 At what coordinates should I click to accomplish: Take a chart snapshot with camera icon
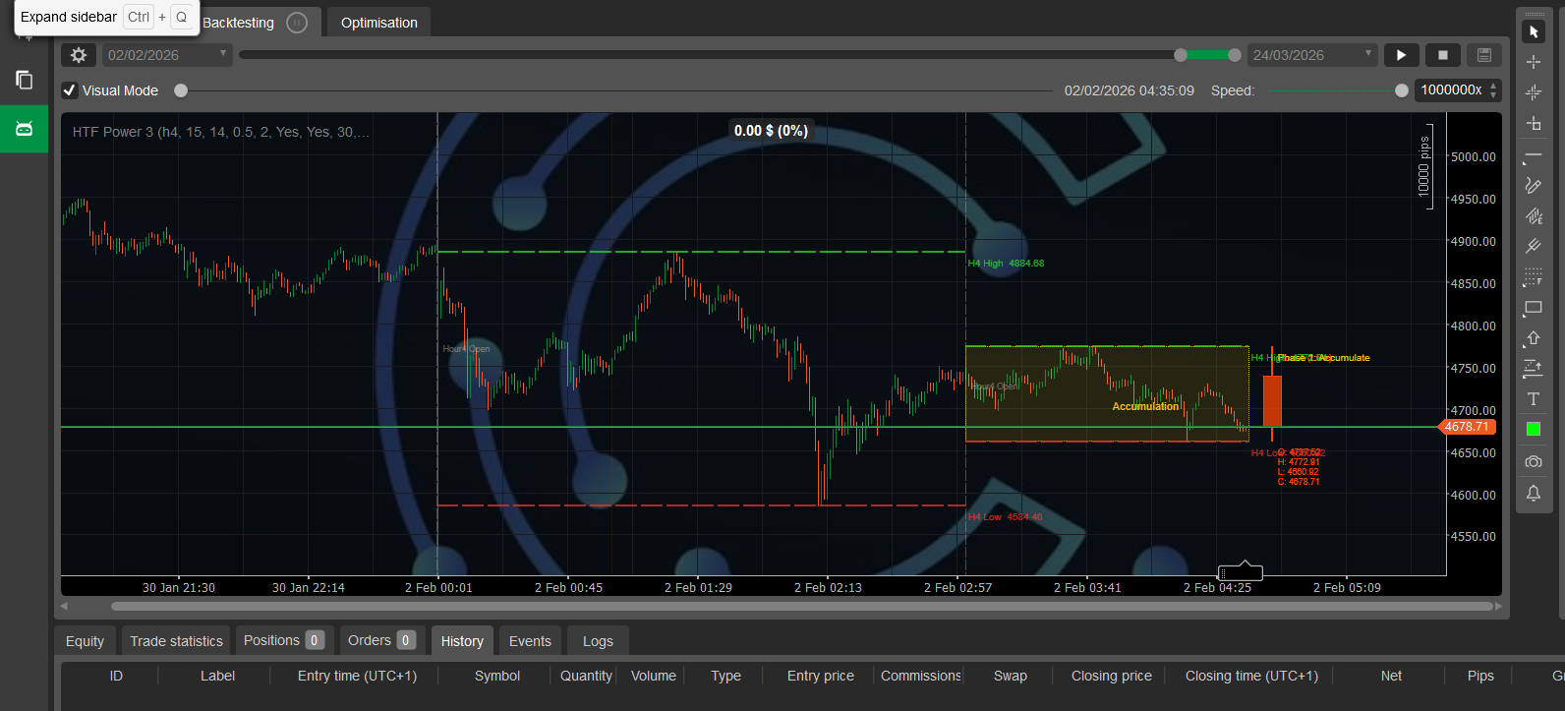pyautogui.click(x=1533, y=461)
